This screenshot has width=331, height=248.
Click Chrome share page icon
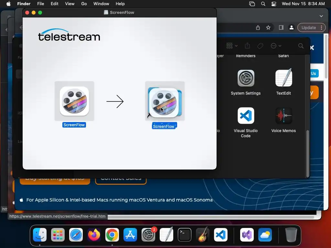(x=258, y=28)
